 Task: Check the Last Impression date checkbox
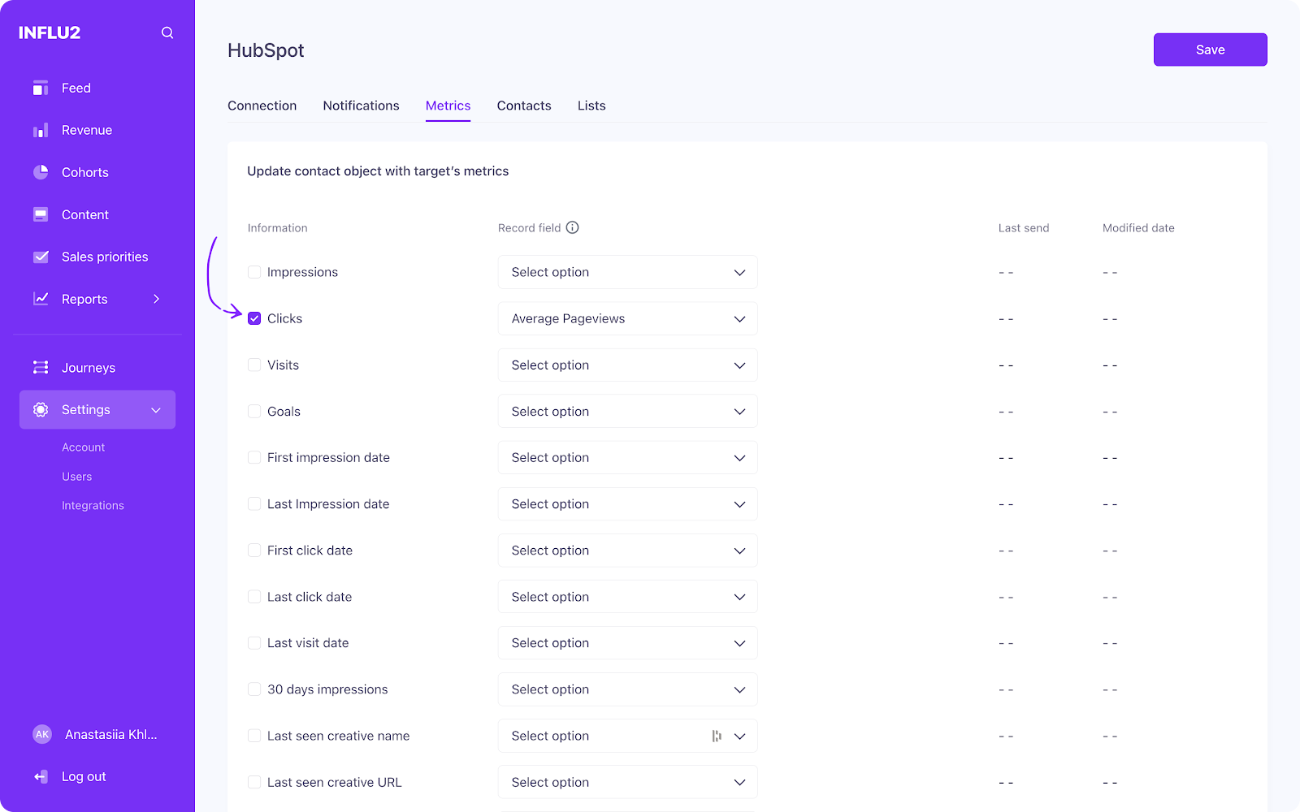254,504
